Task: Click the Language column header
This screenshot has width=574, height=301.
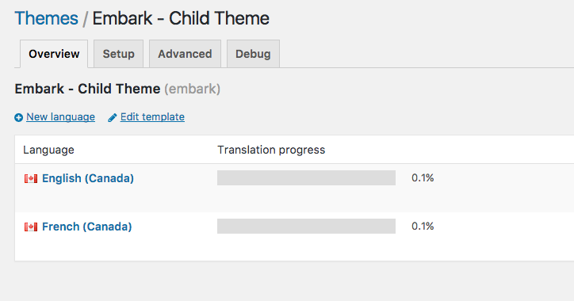Action: coord(48,150)
